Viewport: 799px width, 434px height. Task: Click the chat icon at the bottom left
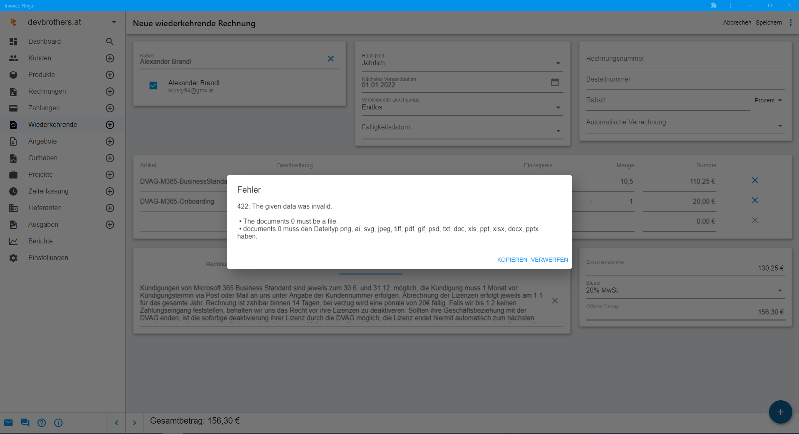[x=25, y=423]
